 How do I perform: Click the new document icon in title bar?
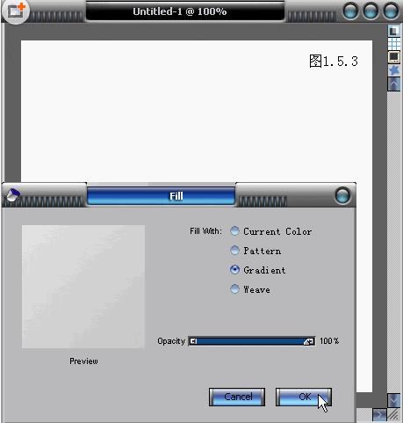15,11
